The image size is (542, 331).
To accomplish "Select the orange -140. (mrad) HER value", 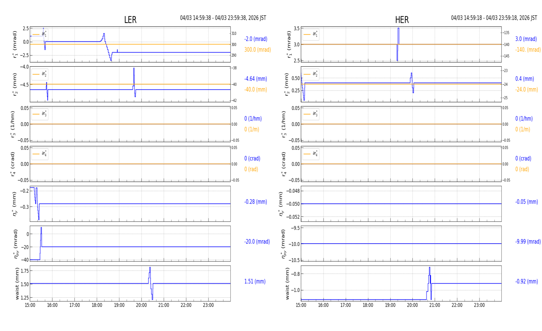I will coord(528,50).
